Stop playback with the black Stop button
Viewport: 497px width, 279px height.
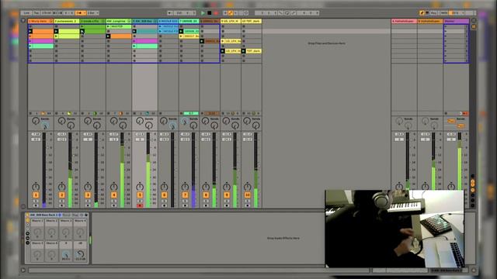pyautogui.click(x=210, y=13)
